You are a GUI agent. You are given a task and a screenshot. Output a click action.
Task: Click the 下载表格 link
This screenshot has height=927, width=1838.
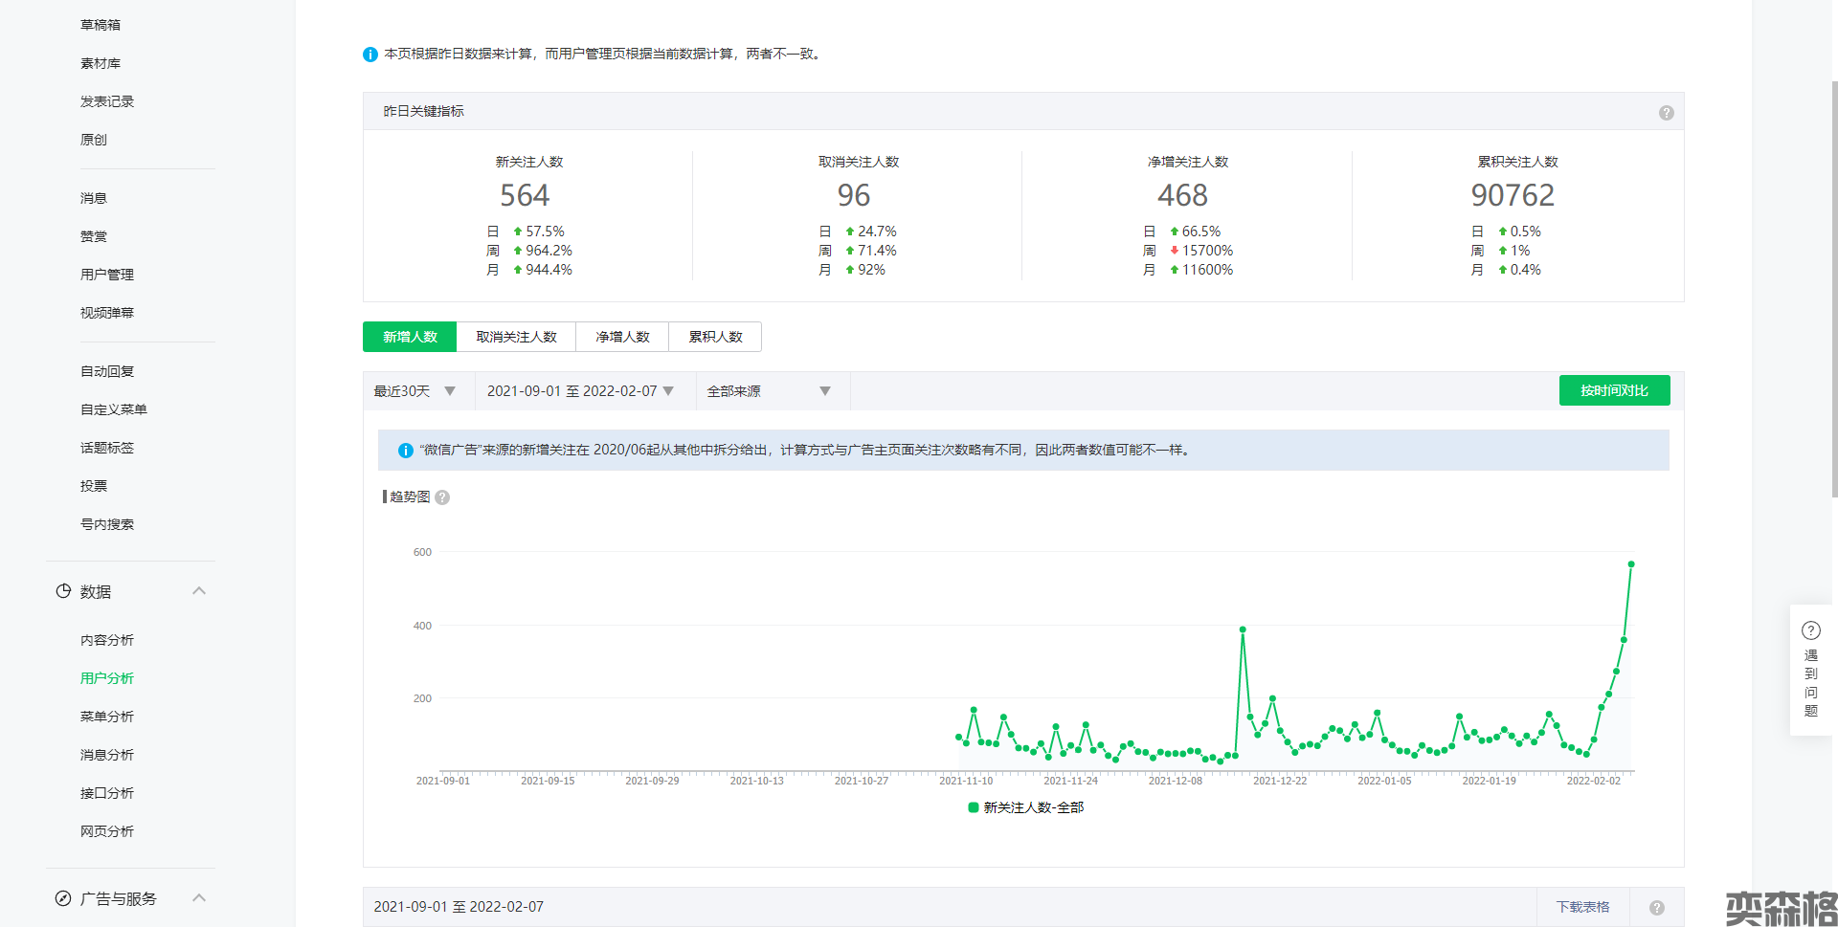[x=1582, y=907]
